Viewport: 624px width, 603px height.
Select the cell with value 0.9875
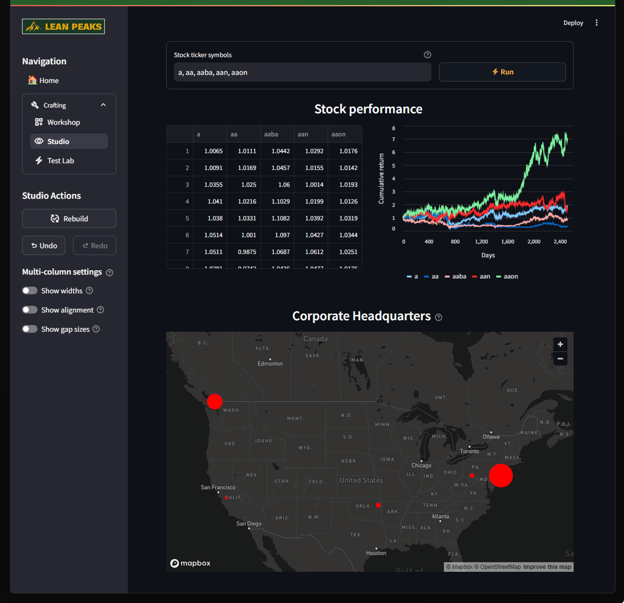(x=243, y=252)
